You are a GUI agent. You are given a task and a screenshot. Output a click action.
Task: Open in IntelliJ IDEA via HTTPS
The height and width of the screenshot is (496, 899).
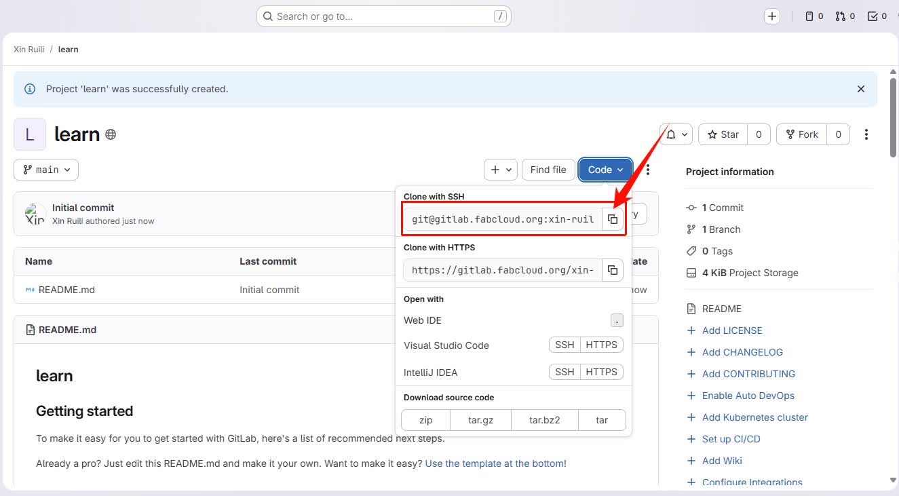(x=602, y=372)
